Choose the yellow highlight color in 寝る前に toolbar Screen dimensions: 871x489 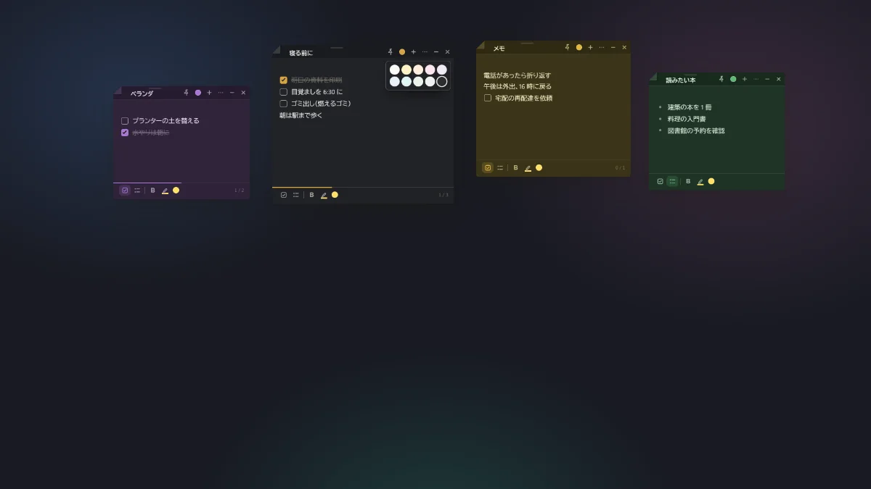click(x=335, y=195)
